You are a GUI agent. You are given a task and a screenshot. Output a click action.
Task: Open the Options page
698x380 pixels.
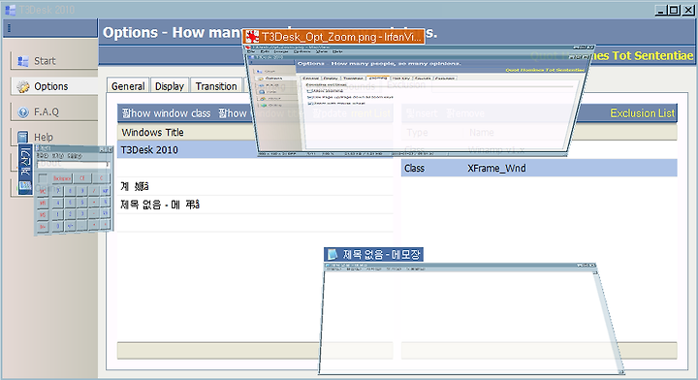click(x=54, y=86)
